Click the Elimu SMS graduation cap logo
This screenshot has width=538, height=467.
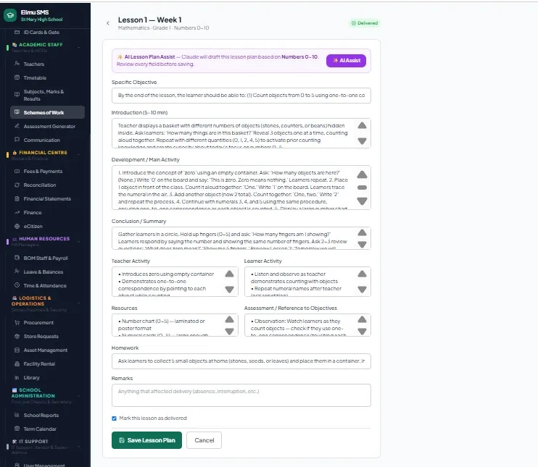[10, 15]
